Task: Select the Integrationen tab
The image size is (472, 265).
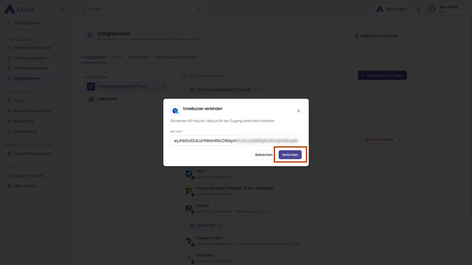Action: click(94, 57)
